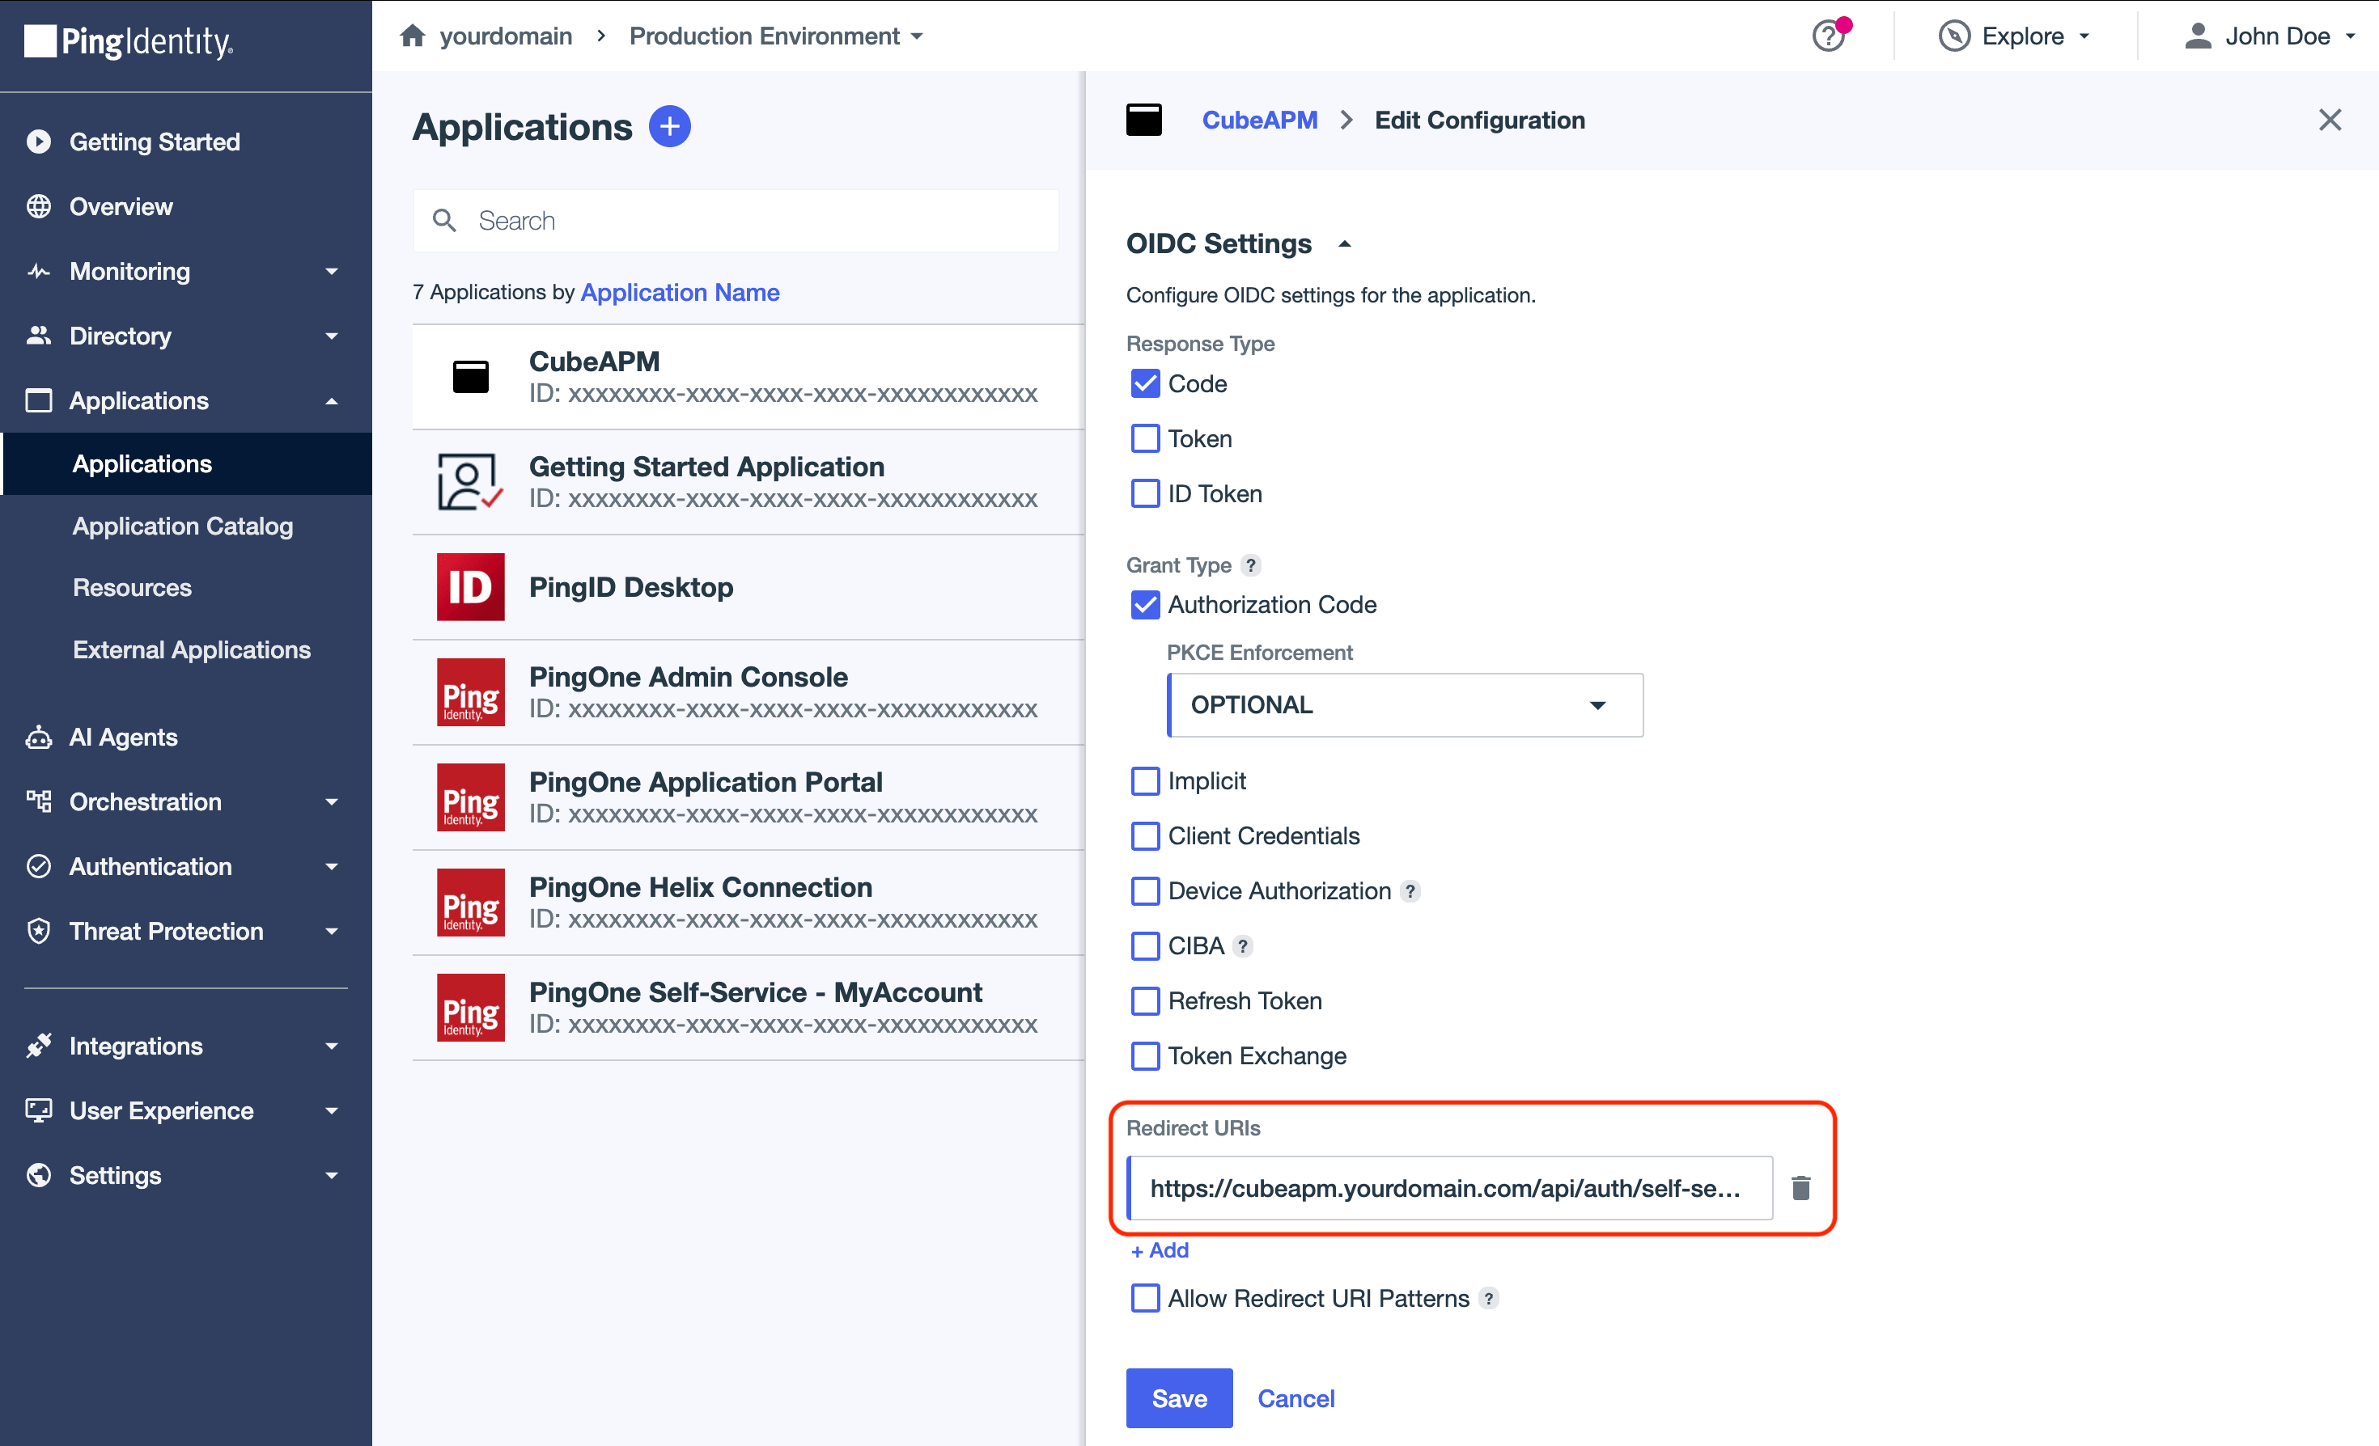The width and height of the screenshot is (2379, 1446).
Task: Select the AI Agents robot icon in sidebar
Action: coord(39,737)
